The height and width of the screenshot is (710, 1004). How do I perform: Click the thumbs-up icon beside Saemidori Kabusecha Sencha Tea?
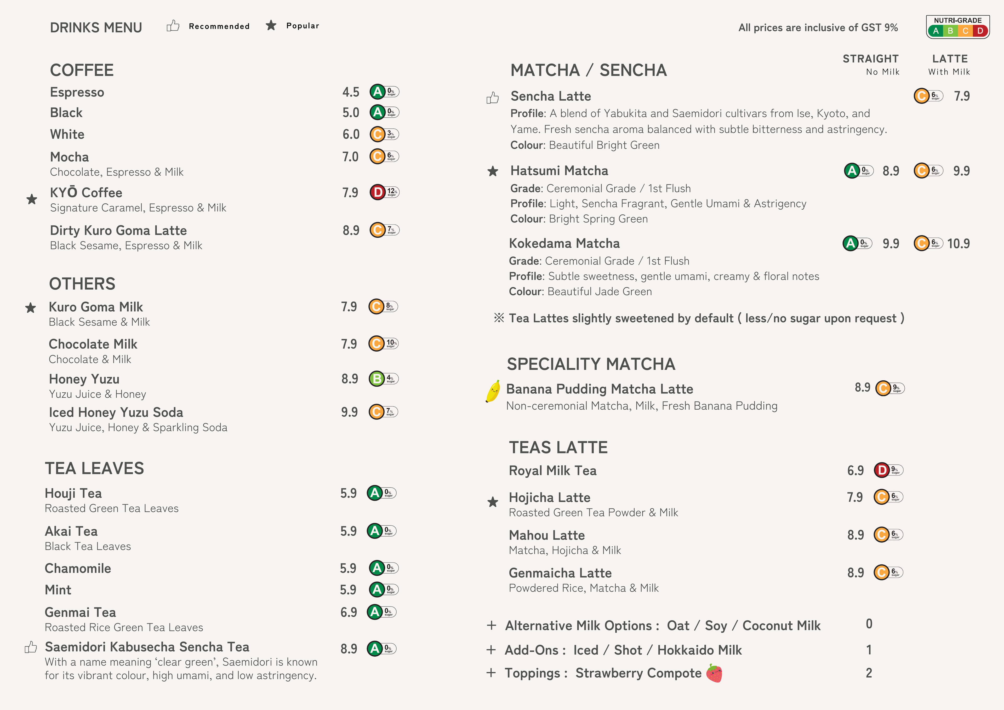[31, 647]
